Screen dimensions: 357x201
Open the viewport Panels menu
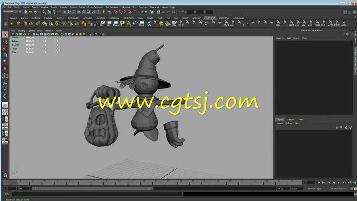59,31
